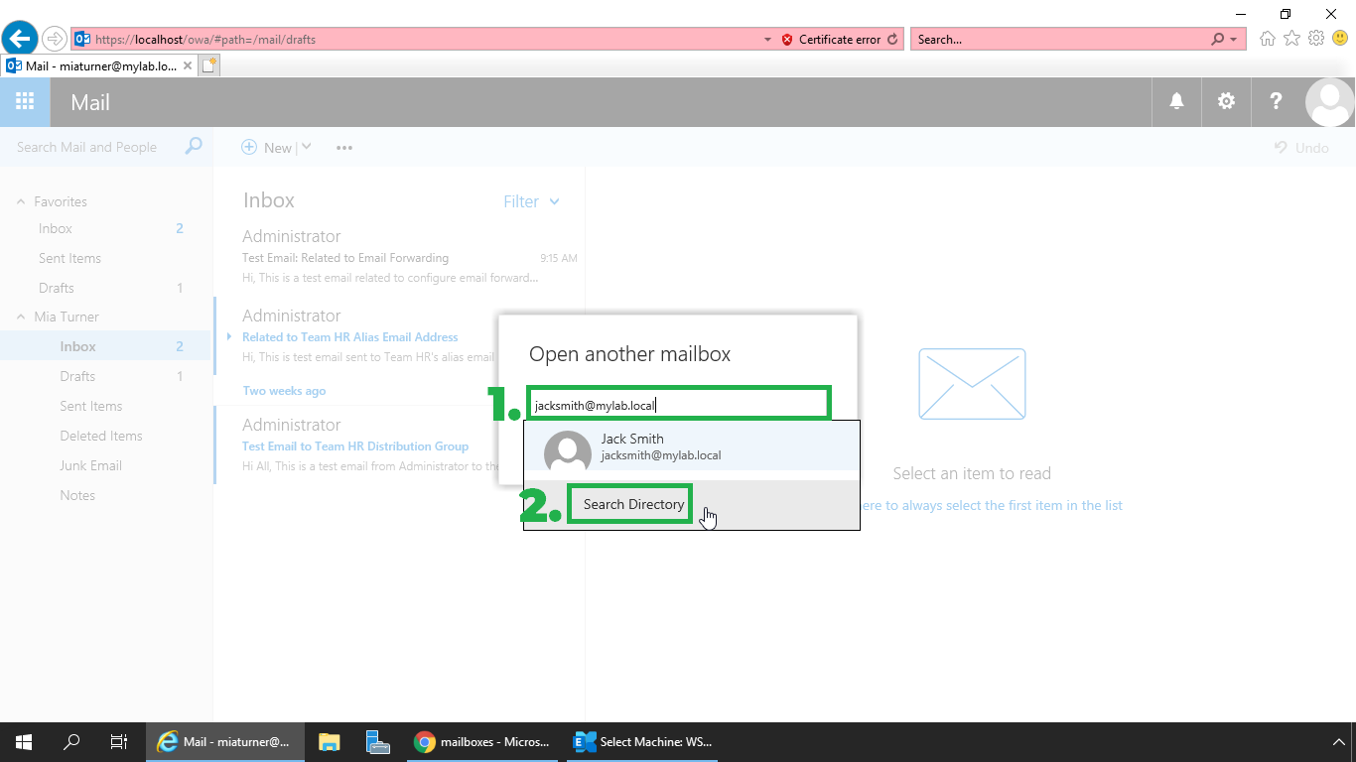Close the Mail - miaturner browser tab
Screen dimensions: 1356x762
tap(188, 65)
